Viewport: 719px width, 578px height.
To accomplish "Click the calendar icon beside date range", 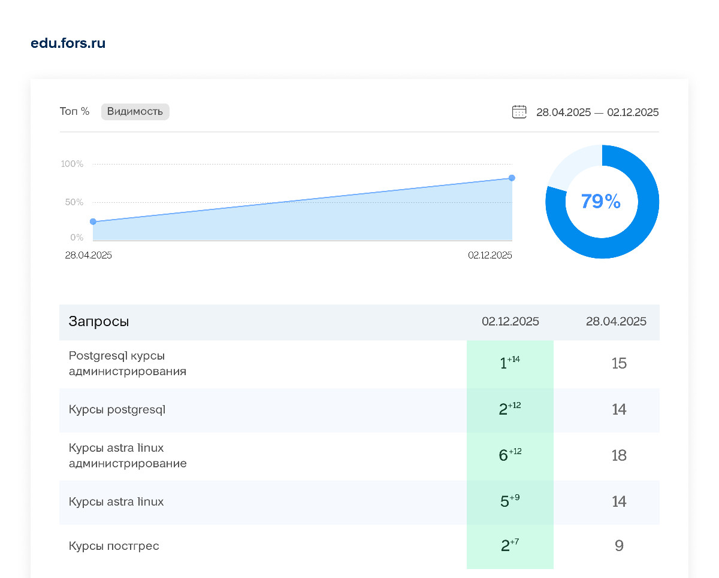I will [x=519, y=112].
